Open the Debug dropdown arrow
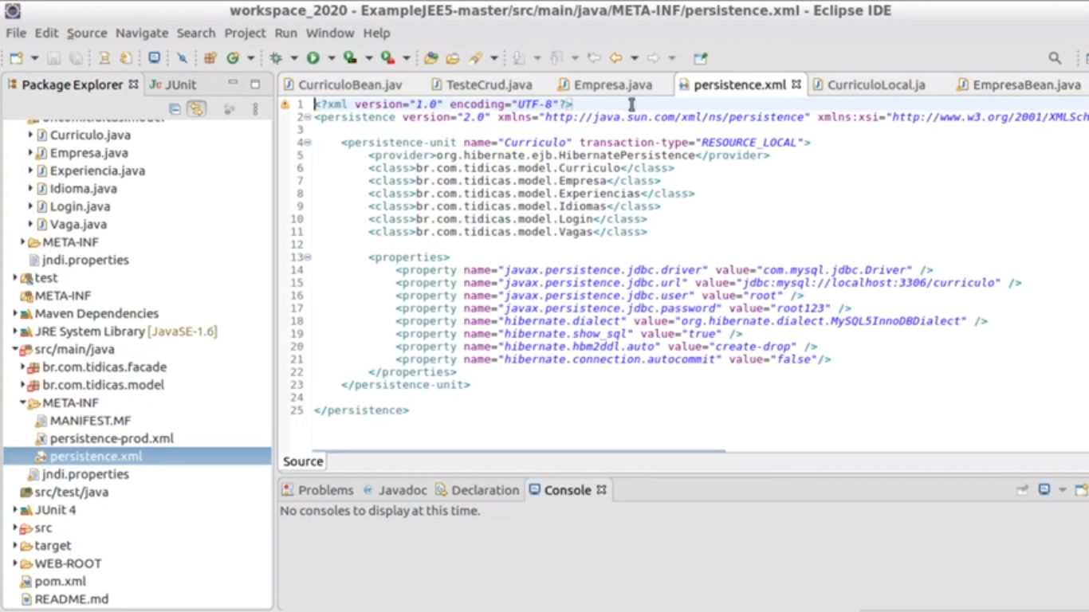1089x612 pixels. coord(294,58)
